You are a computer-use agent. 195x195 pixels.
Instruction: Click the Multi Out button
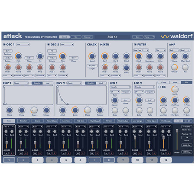pyautogui.click(x=187, y=145)
